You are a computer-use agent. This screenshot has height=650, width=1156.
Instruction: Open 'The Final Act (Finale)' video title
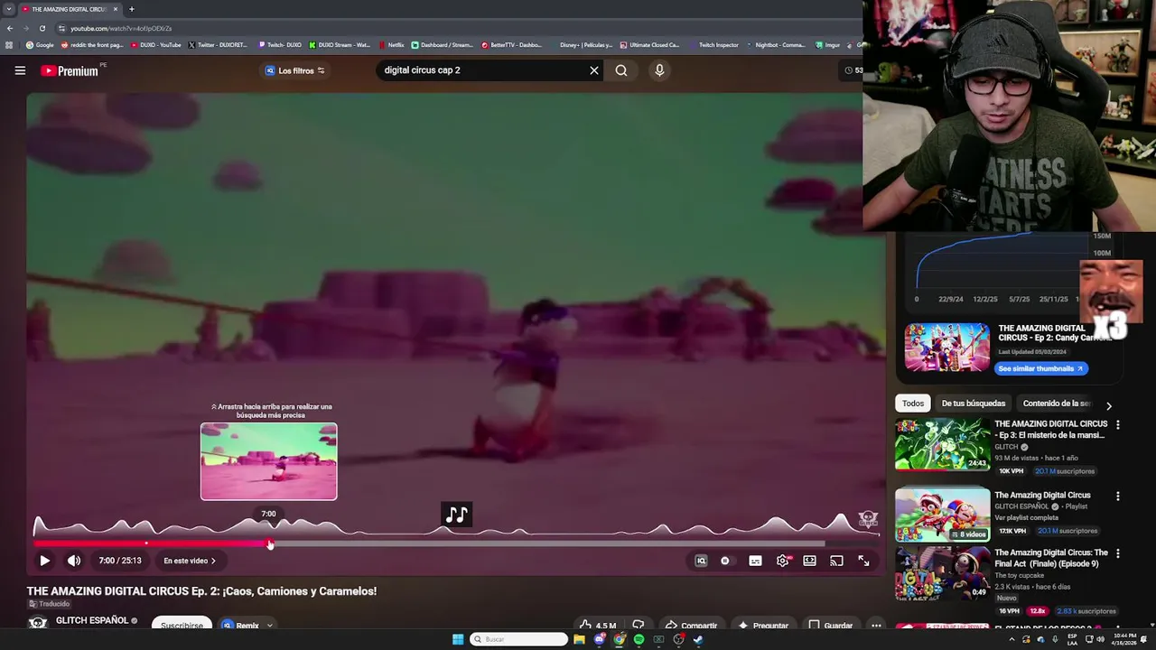pyautogui.click(x=1051, y=558)
